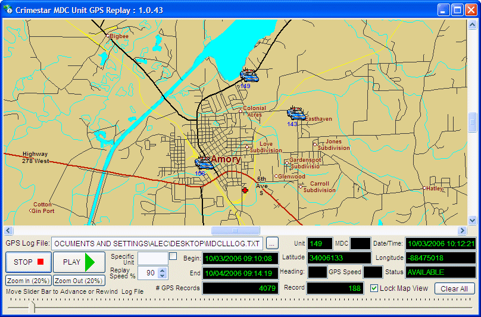Screen dimensions: 481x317
Task: Click the Clear All button
Action: [454, 289]
